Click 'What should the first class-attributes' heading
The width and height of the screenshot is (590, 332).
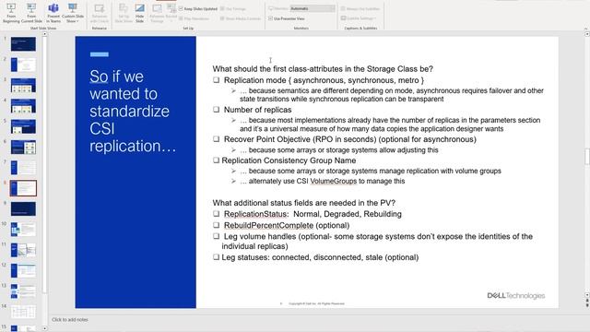tap(323, 69)
